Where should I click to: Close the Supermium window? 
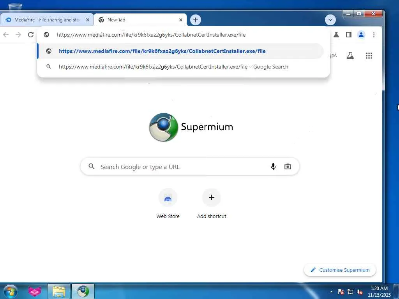pos(373,14)
